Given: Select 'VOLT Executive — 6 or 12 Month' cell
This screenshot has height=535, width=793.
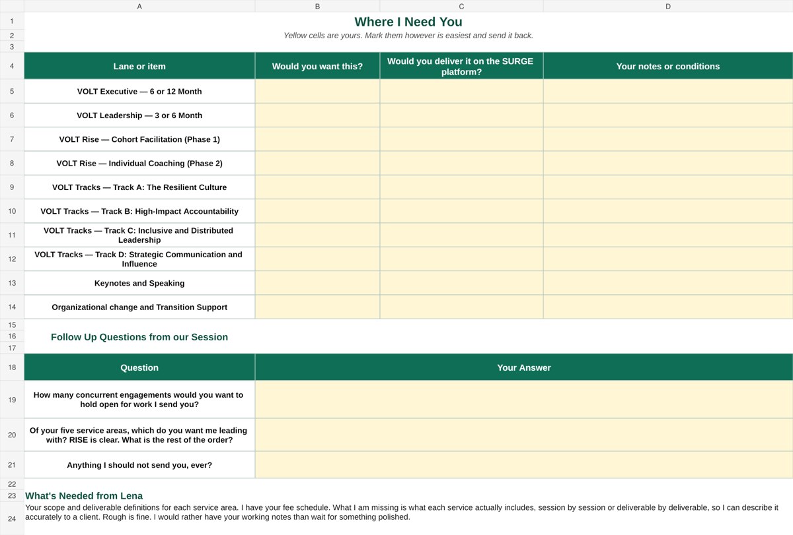Looking at the screenshot, I should (x=139, y=91).
